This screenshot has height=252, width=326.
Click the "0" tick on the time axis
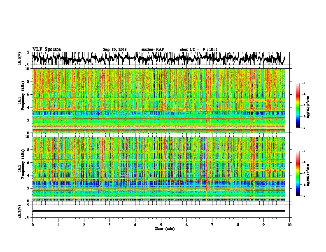tap(33, 225)
